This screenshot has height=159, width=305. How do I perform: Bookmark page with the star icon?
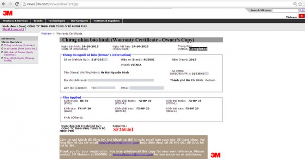(301, 4)
